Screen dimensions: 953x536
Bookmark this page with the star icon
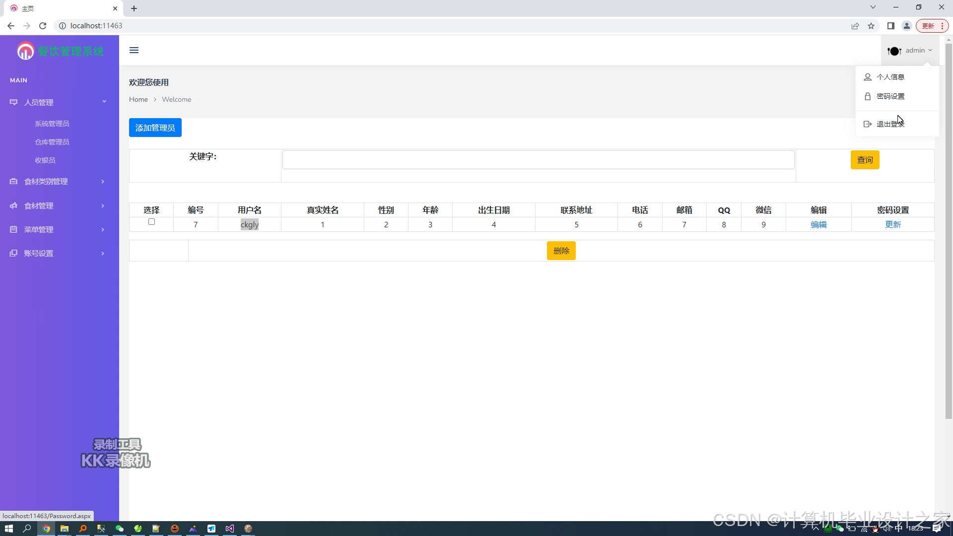point(871,26)
